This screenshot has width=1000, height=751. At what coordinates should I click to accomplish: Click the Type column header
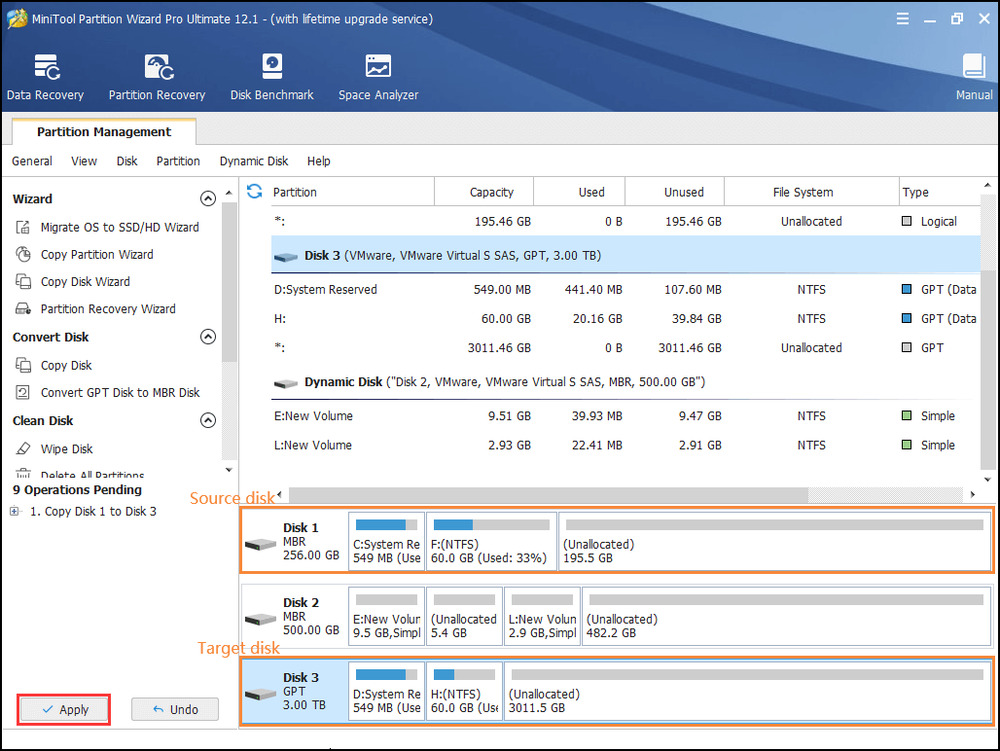(x=940, y=192)
